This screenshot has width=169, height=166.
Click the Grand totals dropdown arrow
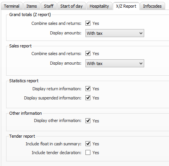pos(141,33)
